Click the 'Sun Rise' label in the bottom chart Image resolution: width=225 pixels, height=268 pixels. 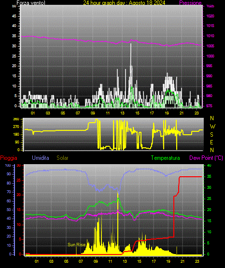coord(77,245)
